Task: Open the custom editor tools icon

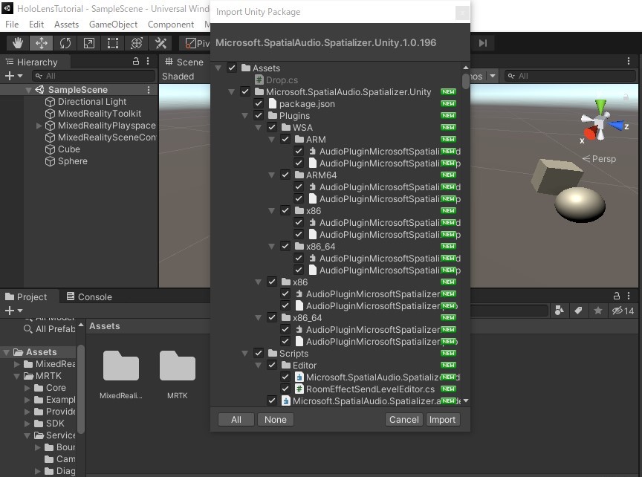Action: 160,43
